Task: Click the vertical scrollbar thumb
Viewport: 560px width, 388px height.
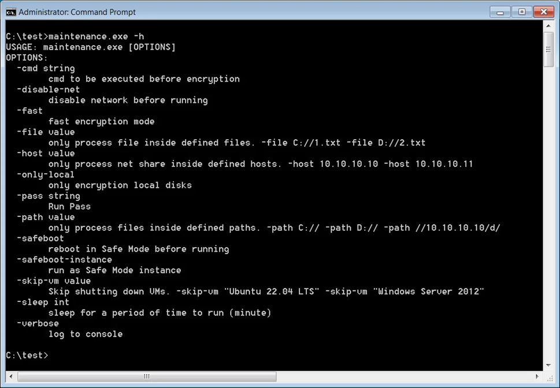Action: (x=548, y=49)
